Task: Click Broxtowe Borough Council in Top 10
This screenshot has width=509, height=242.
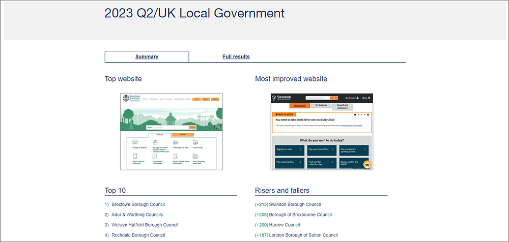Action: click(x=138, y=204)
